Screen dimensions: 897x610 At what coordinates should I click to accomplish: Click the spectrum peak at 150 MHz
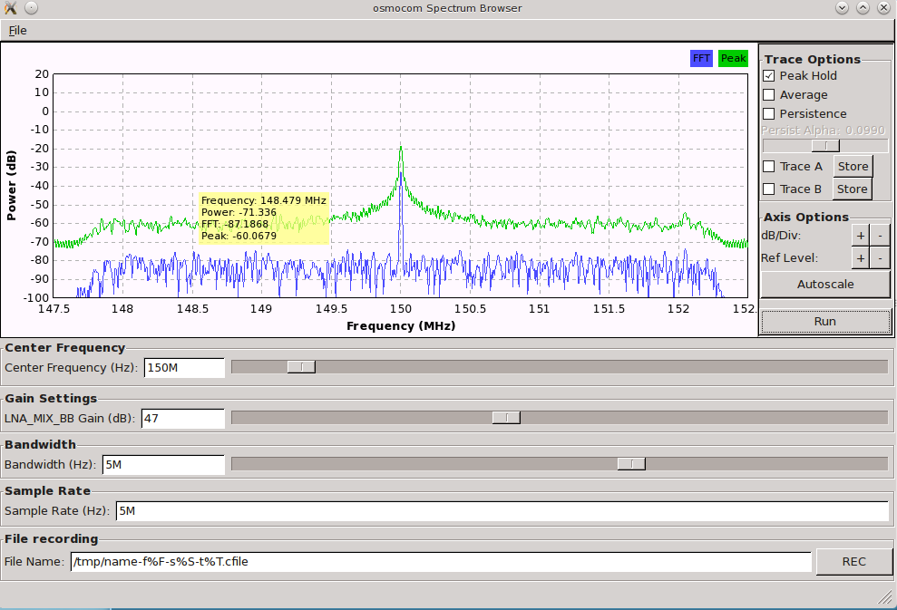[401, 149]
